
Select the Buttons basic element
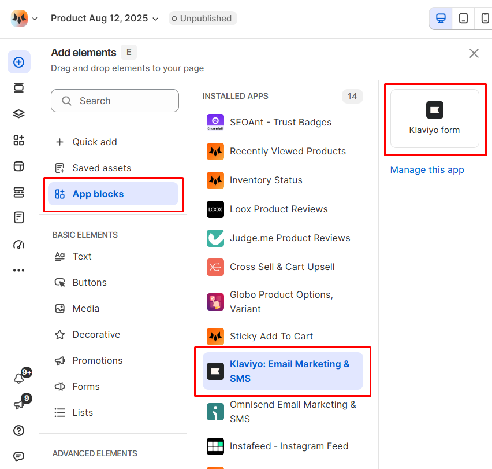(x=113, y=282)
